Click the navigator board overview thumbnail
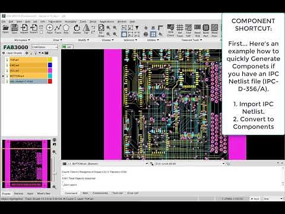Image resolution: width=285 pixels, height=214 pixels. click(26, 163)
